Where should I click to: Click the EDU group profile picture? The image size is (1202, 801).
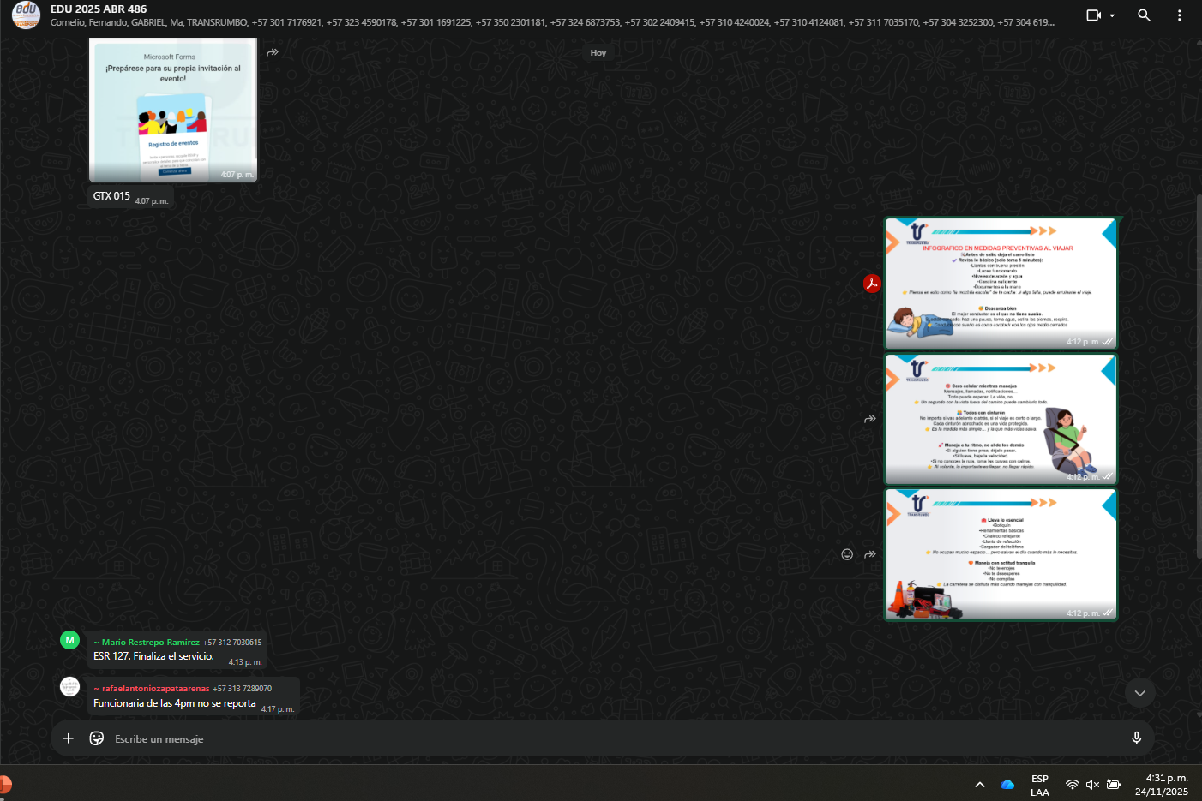tap(26, 15)
